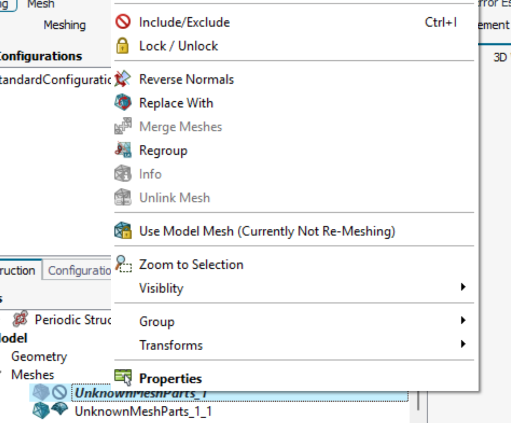
Task: Open the Transforms submenu
Action: (x=171, y=345)
